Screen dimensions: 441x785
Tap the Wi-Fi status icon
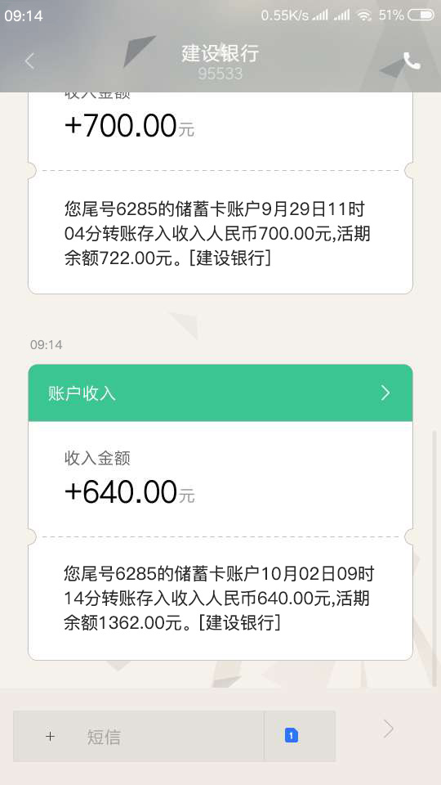point(364,16)
